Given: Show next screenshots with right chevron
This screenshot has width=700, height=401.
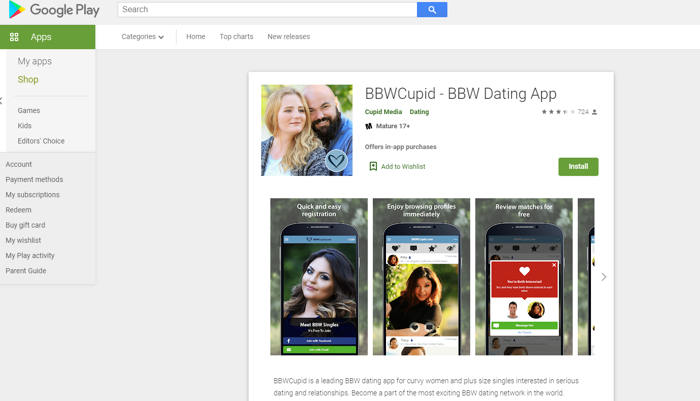Looking at the screenshot, I should [604, 277].
